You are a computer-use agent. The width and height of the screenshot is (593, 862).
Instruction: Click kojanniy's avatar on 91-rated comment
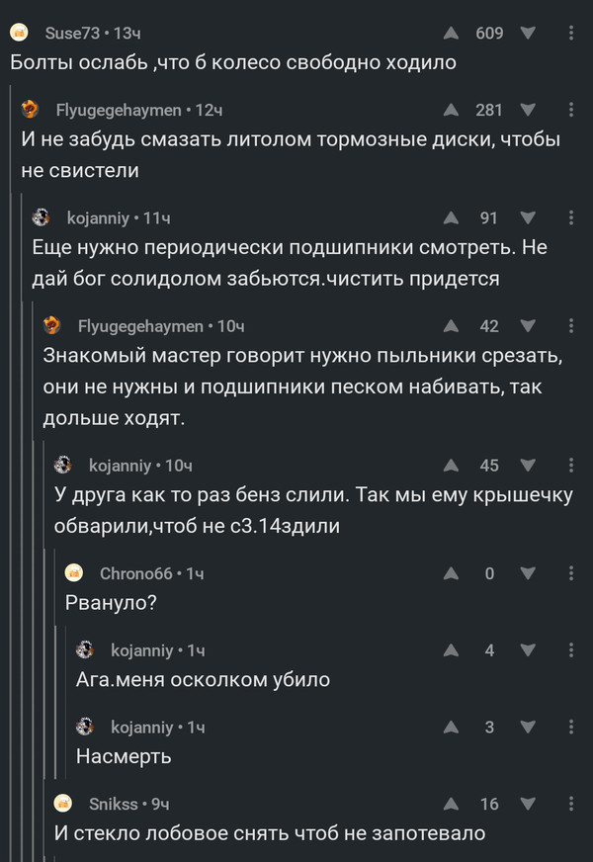[42, 217]
